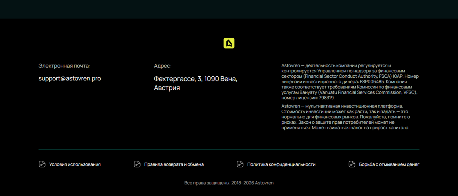458x196 pixels.
Task: Click the FSP006485 license number text
Action: click(372, 82)
